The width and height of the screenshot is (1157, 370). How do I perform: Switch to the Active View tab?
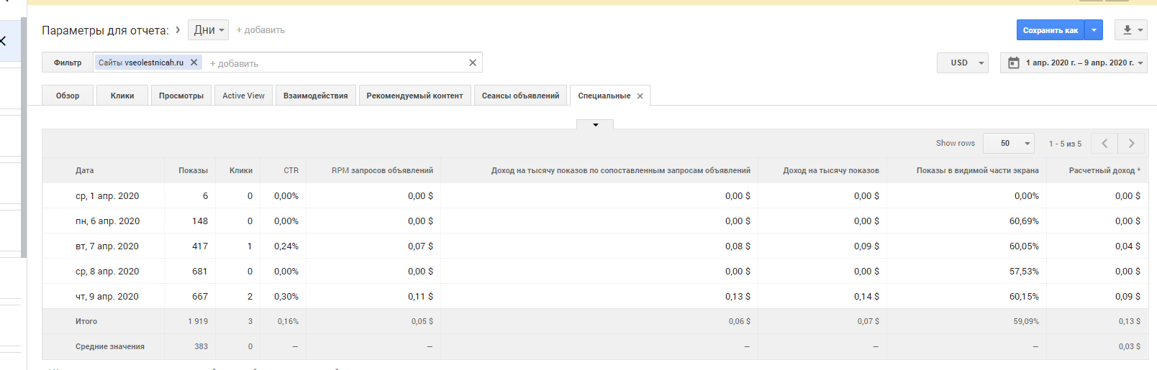[x=243, y=96]
